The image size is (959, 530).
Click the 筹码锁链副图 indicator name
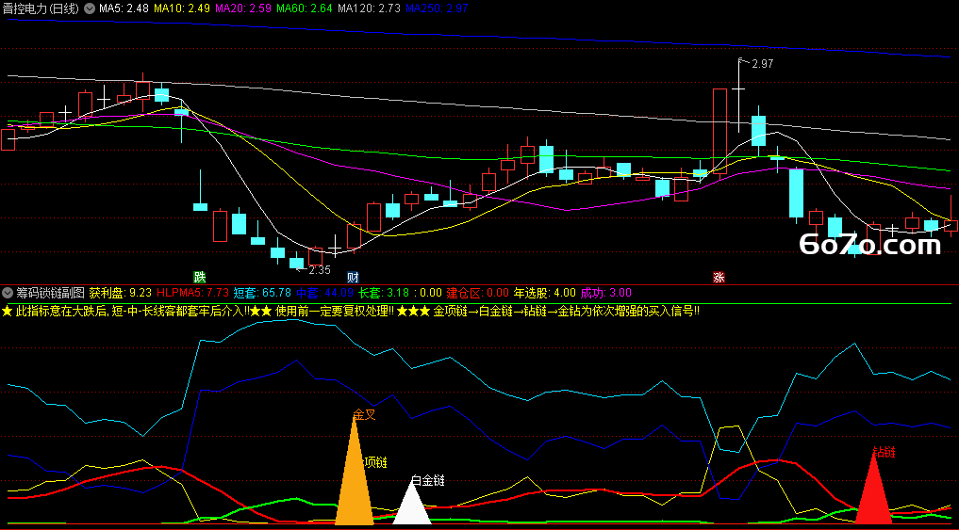[x=50, y=293]
